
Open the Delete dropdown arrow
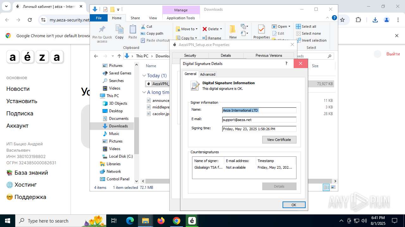click(221, 29)
